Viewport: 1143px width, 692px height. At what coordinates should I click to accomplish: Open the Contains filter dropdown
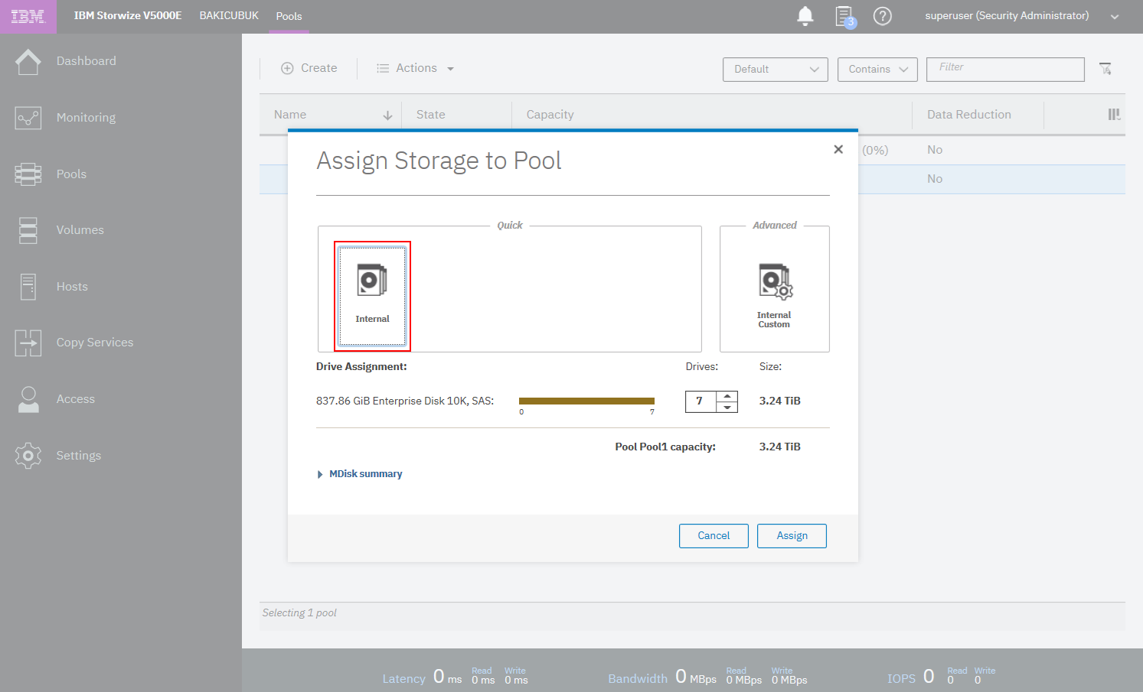tap(877, 69)
